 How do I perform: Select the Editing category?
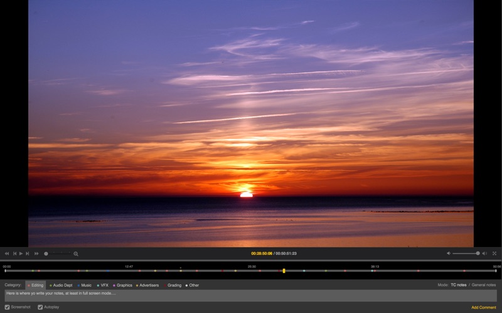click(x=36, y=285)
